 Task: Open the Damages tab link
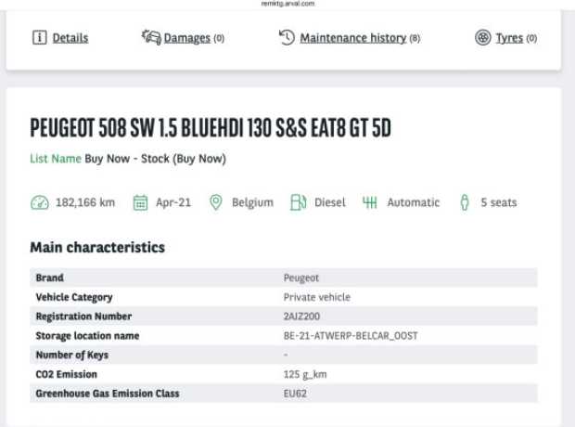click(187, 38)
